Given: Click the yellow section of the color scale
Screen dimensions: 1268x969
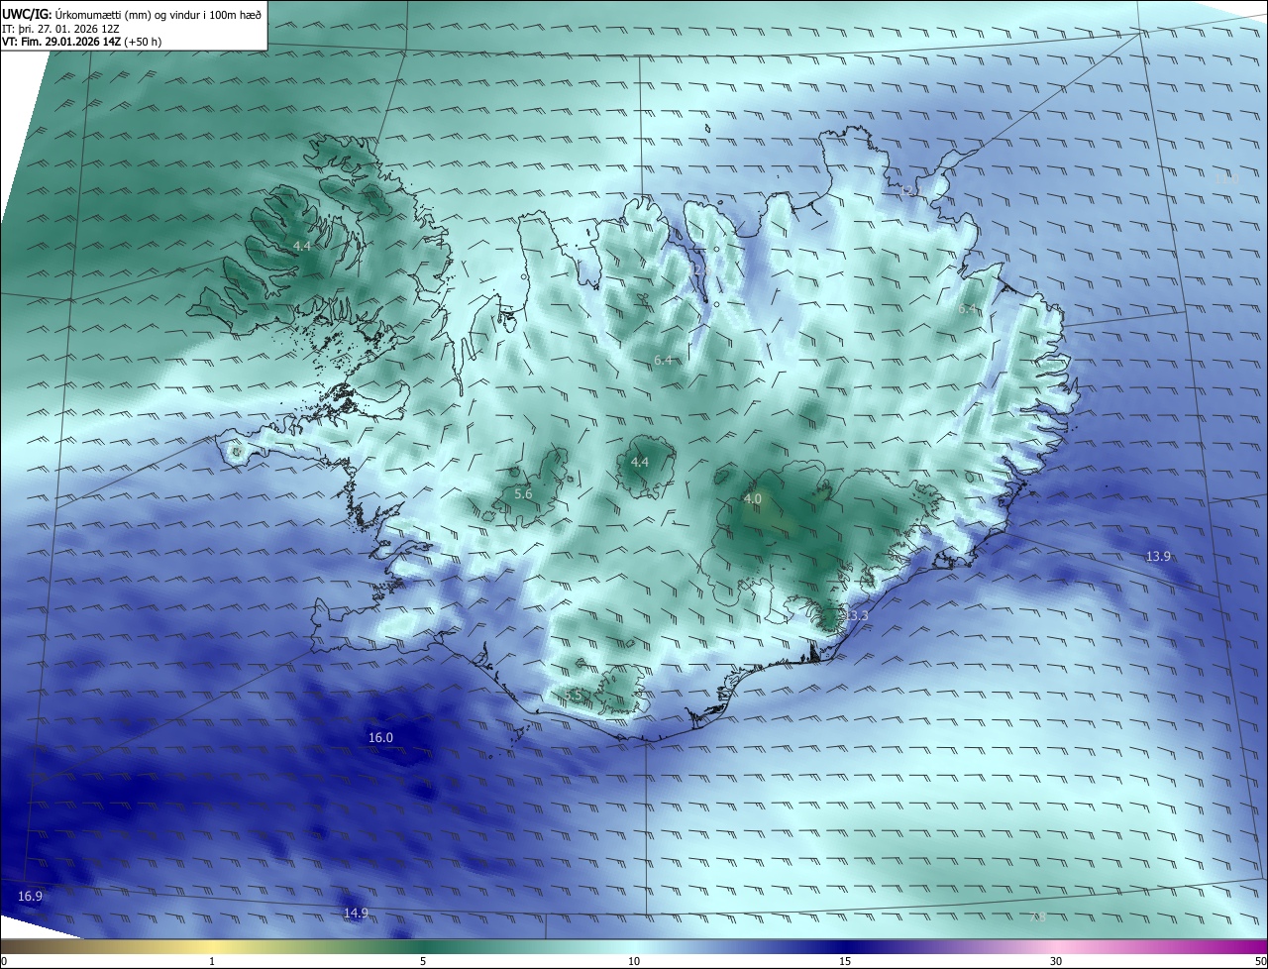Looking at the screenshot, I should click(212, 946).
